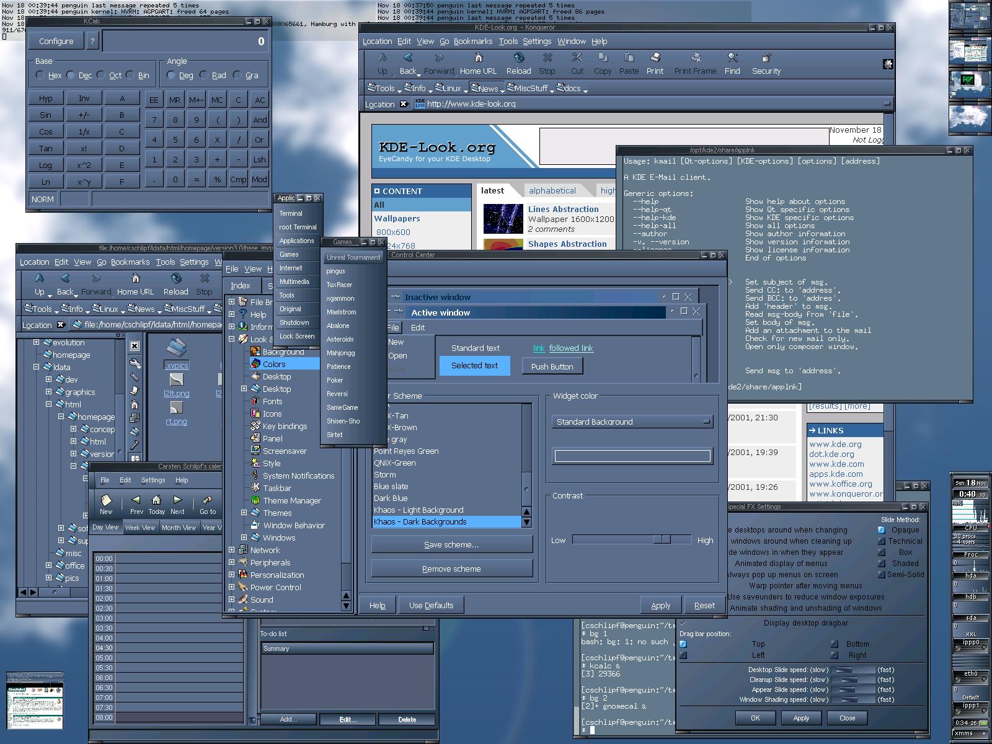Expand the Peripherals node in Control Center
This screenshot has height=744, width=992.
pos(232,562)
